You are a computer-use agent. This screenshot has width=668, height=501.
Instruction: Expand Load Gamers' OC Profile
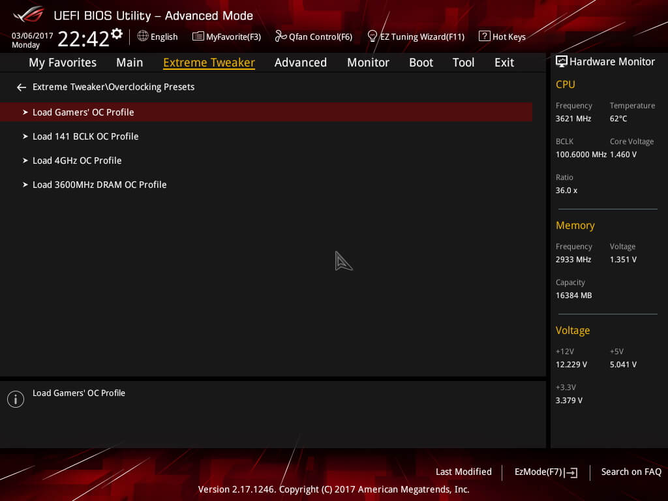click(x=266, y=112)
